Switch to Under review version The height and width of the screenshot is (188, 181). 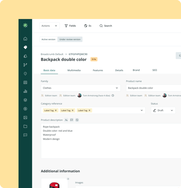tap(70, 40)
